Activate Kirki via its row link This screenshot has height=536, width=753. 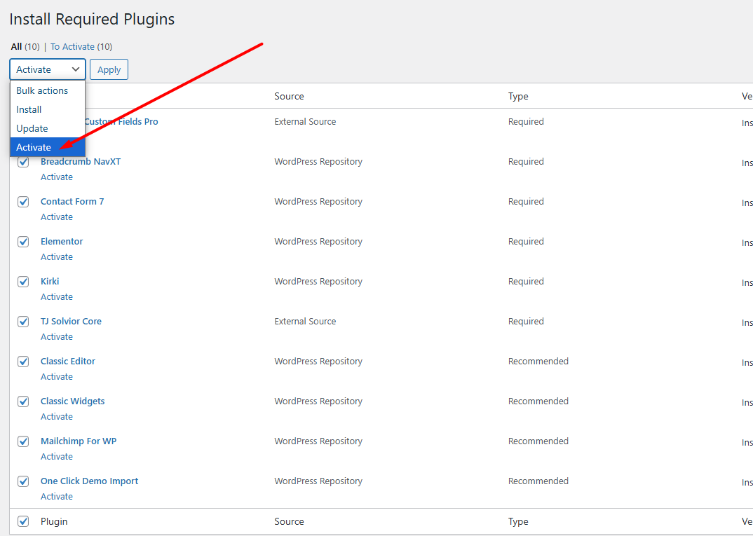click(x=57, y=296)
